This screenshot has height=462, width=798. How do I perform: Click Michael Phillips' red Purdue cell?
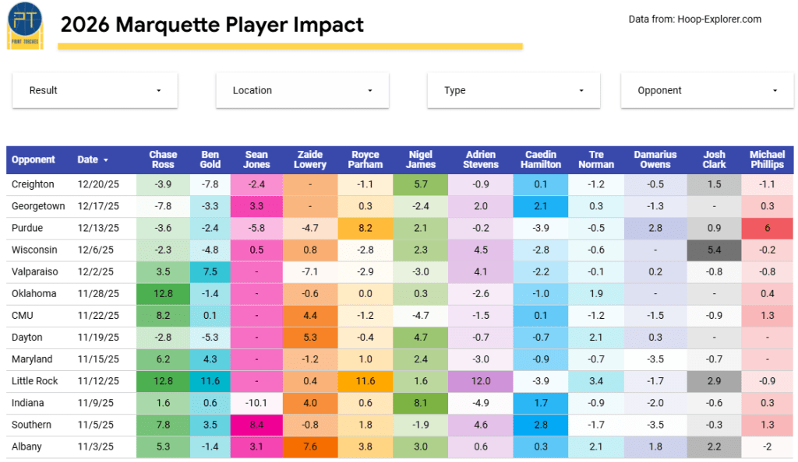(x=767, y=228)
